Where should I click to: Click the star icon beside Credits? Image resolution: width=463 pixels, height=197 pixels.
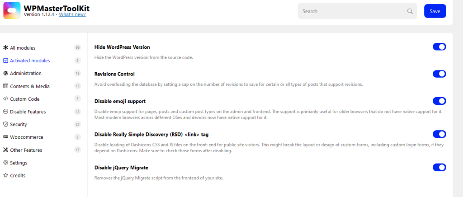click(5, 175)
